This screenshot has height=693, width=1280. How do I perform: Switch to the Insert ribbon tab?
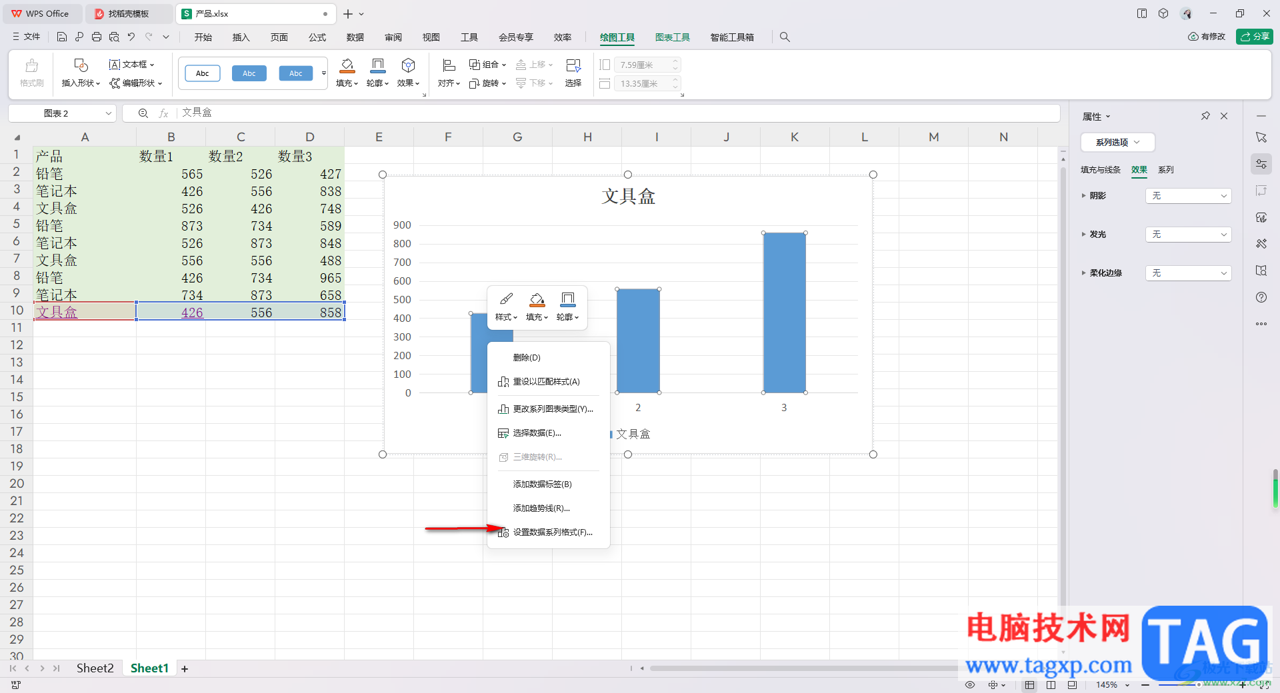(241, 37)
